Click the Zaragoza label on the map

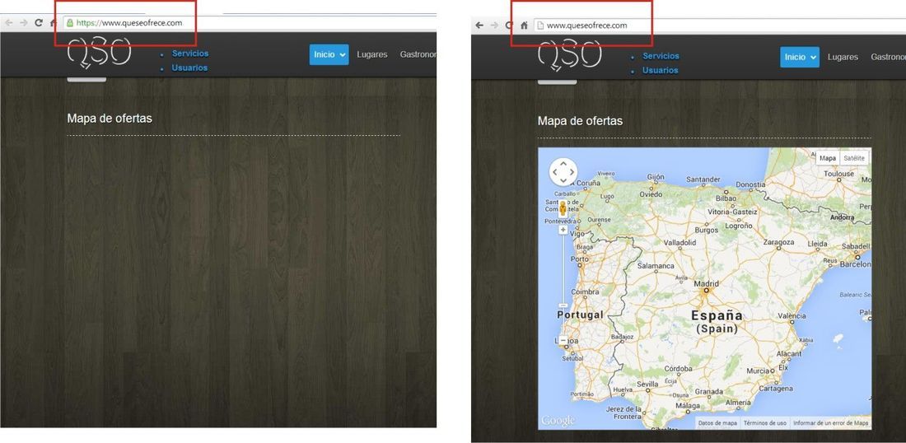pyautogui.click(x=779, y=242)
